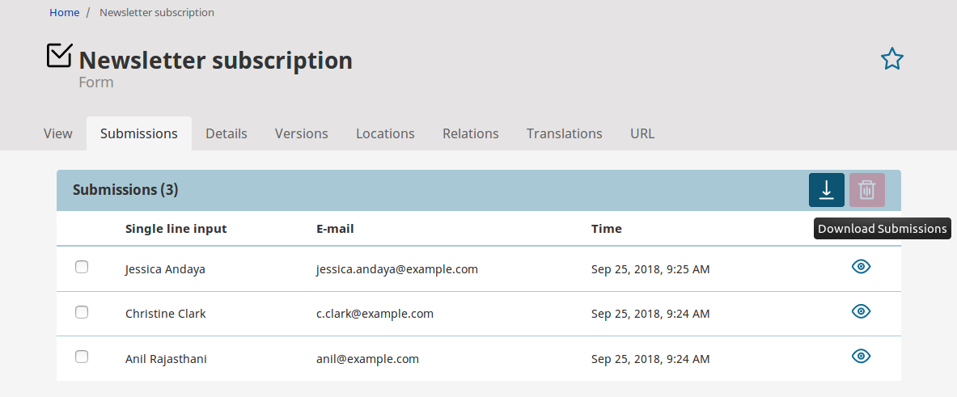Select the Submissions tab
Image resolution: width=957 pixels, height=397 pixels.
click(x=139, y=133)
